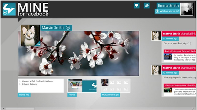Click the message envelope icon beside Marvin Smith
The height and width of the screenshot is (110, 197).
[x=68, y=28]
